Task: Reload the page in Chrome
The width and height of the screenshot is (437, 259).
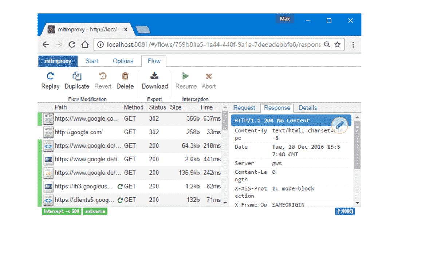Action: pos(72,44)
